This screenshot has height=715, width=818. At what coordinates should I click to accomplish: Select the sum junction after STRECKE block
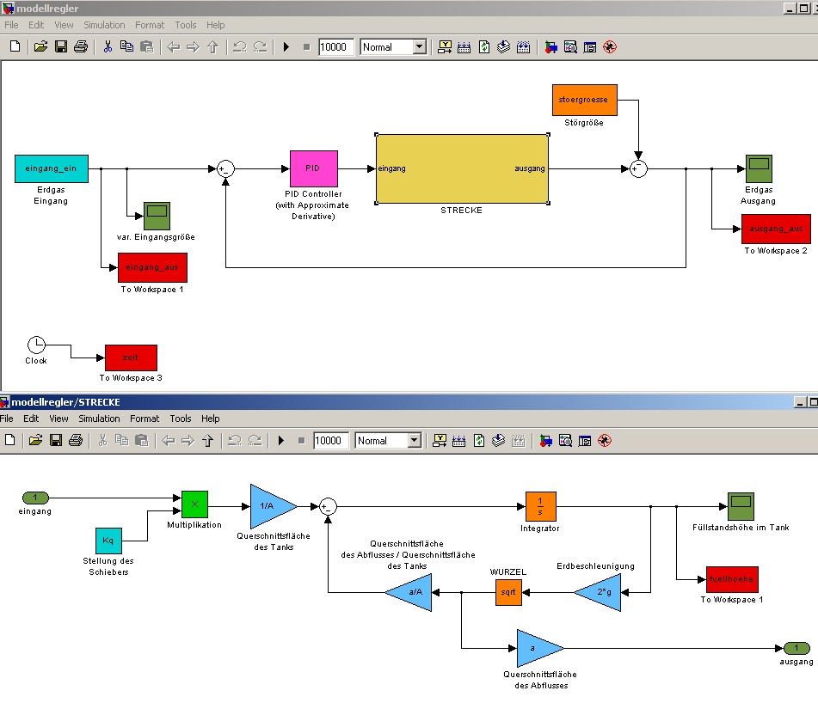[638, 168]
